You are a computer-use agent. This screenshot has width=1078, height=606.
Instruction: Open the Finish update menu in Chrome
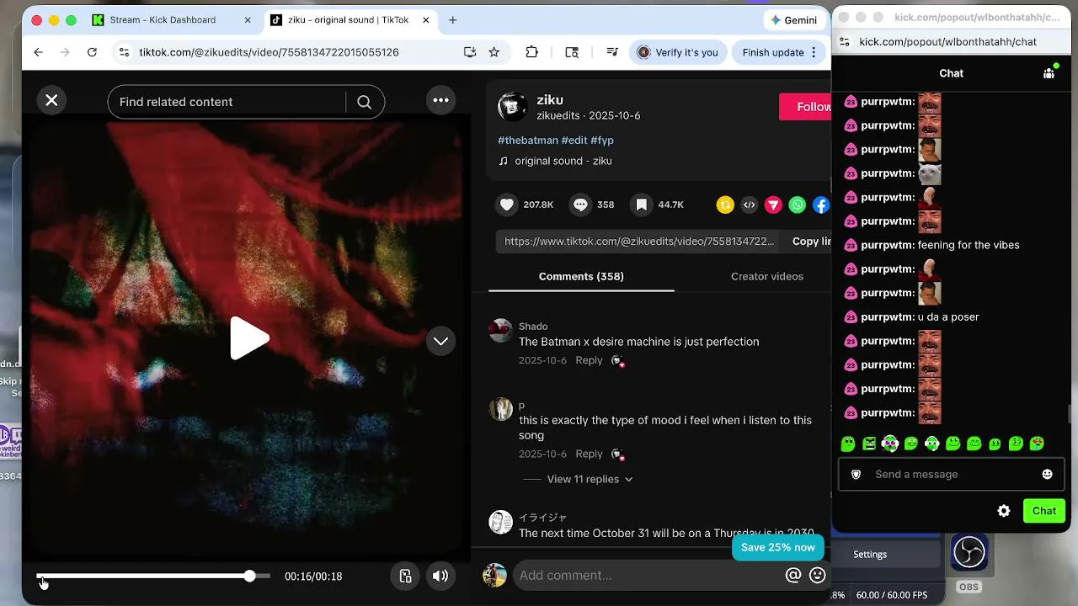(779, 52)
